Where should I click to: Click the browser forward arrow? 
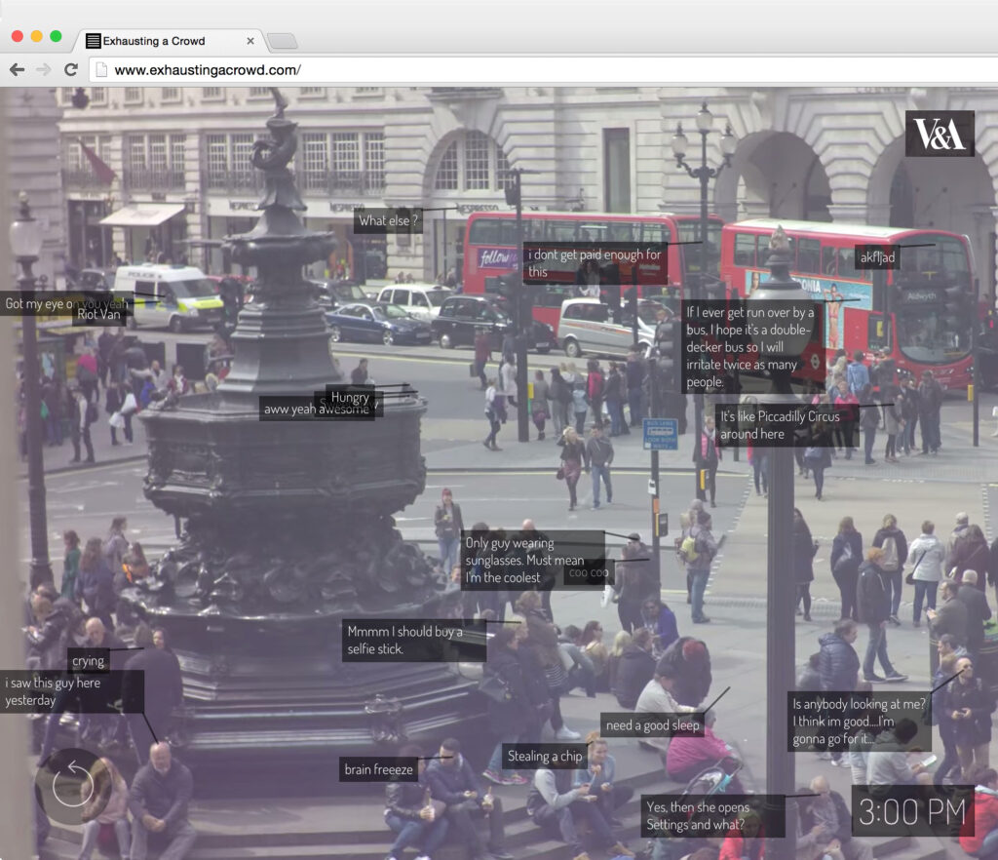(x=43, y=69)
